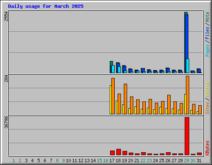Screen dimensions: 212x165
Task: Click the cyan Pages bar on day 29
Action: [x=188, y=66]
